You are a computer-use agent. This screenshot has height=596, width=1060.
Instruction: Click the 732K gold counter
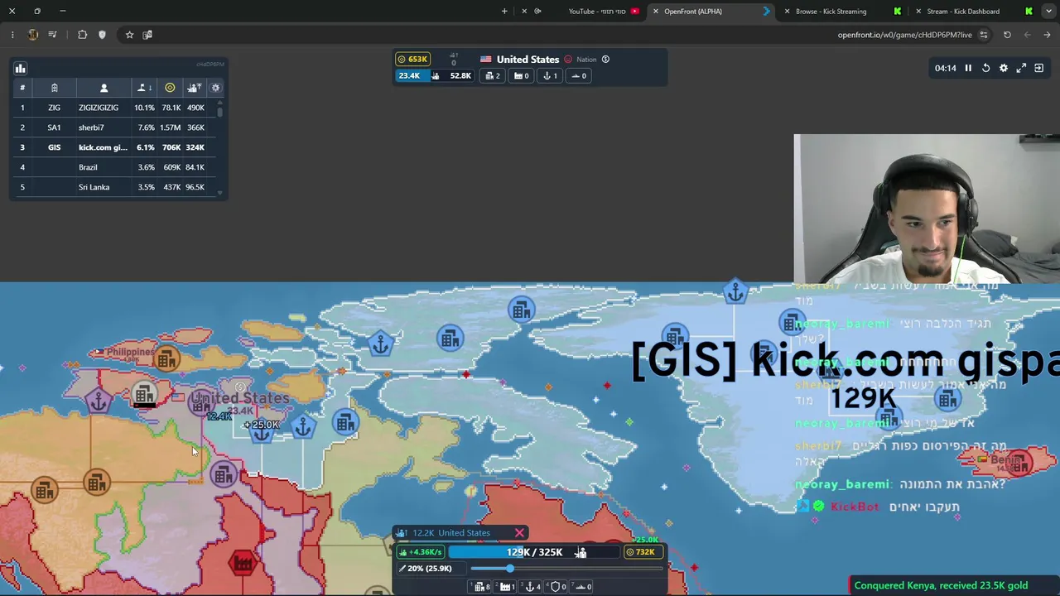click(x=642, y=552)
